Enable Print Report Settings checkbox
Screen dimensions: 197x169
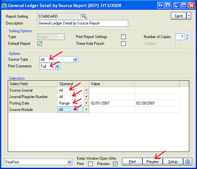point(123,37)
